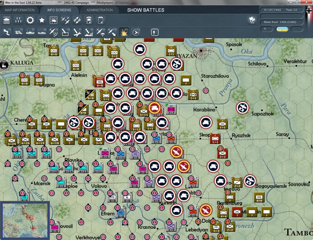Switch to the INFO SCREENS tab
The width and height of the screenshot is (313, 240).
point(59,10)
